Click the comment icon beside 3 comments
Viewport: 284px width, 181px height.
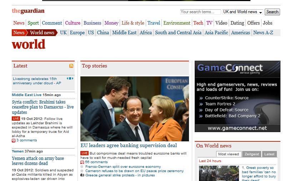(14, 141)
